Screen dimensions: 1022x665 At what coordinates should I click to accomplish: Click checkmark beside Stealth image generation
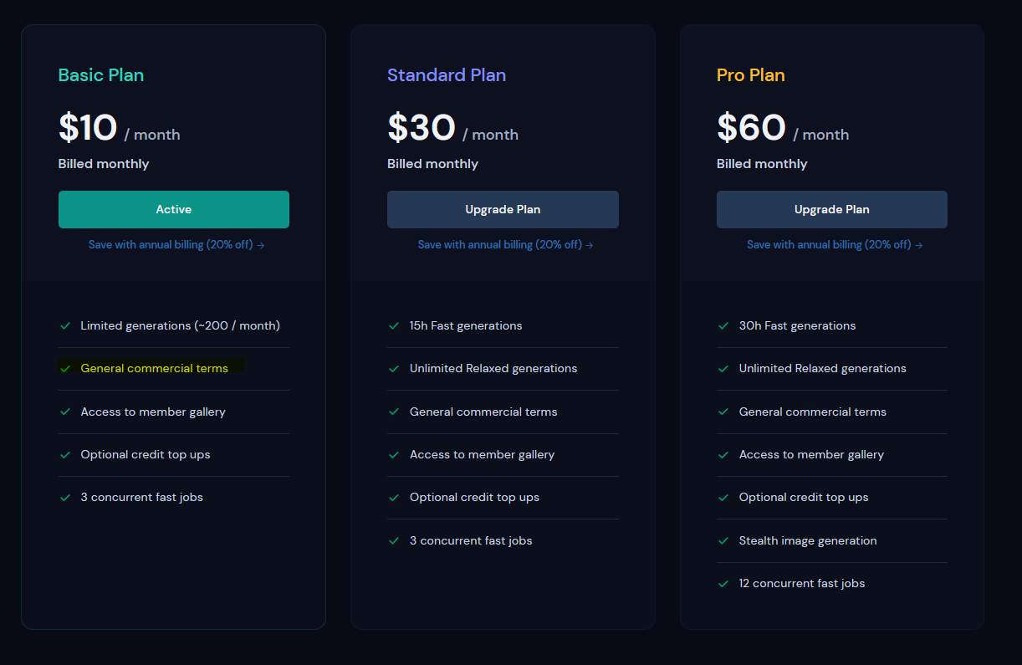coord(723,540)
